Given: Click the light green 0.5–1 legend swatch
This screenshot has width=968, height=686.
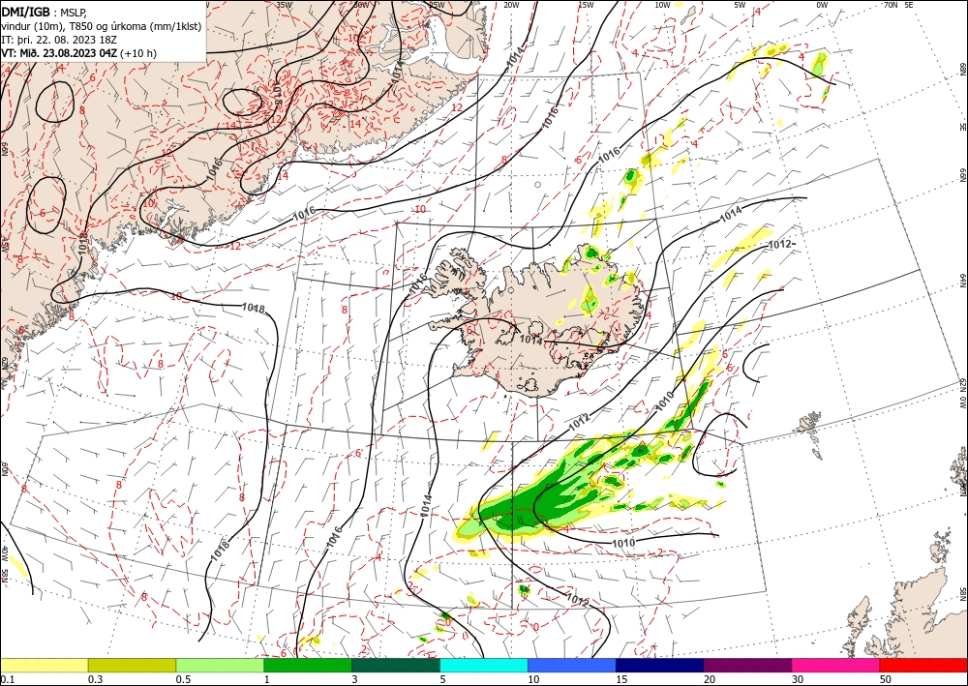Looking at the screenshot, I should point(220,665).
